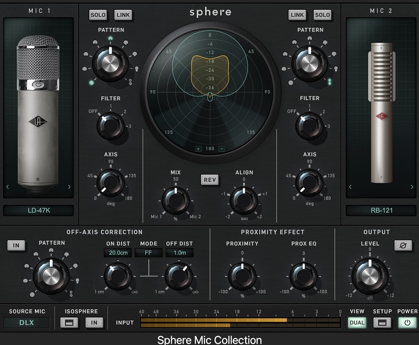Open the RB-121 mic model menu
Image resolution: width=419 pixels, height=345 pixels.
click(381, 210)
